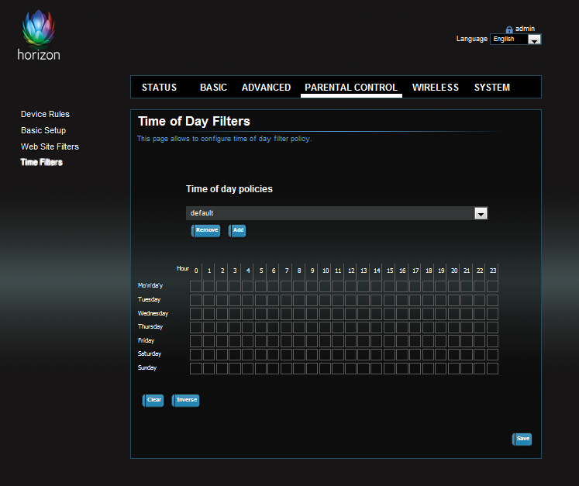This screenshot has height=486, width=579.
Task: Open the STATUS tab
Action: tap(159, 88)
